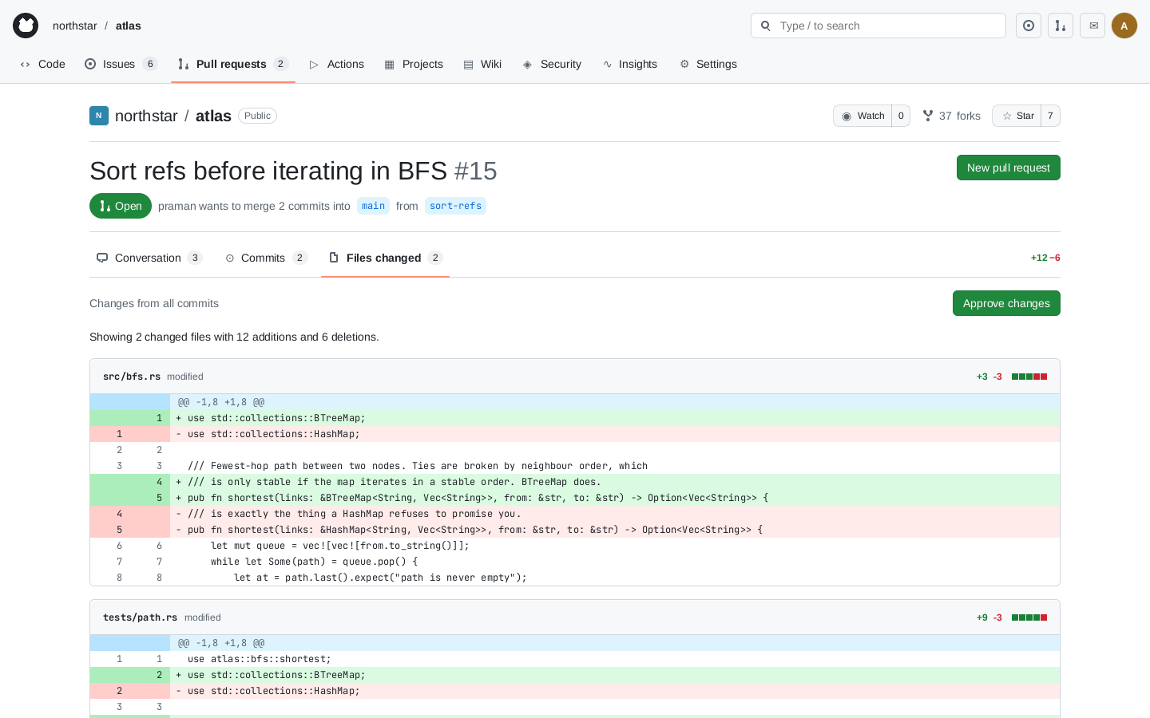Click the Watch count of 0
The width and height of the screenshot is (1150, 718).
(901, 116)
